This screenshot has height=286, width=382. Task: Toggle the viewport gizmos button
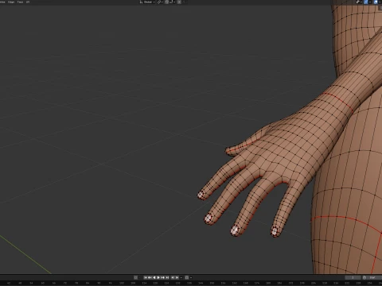(366, 2)
